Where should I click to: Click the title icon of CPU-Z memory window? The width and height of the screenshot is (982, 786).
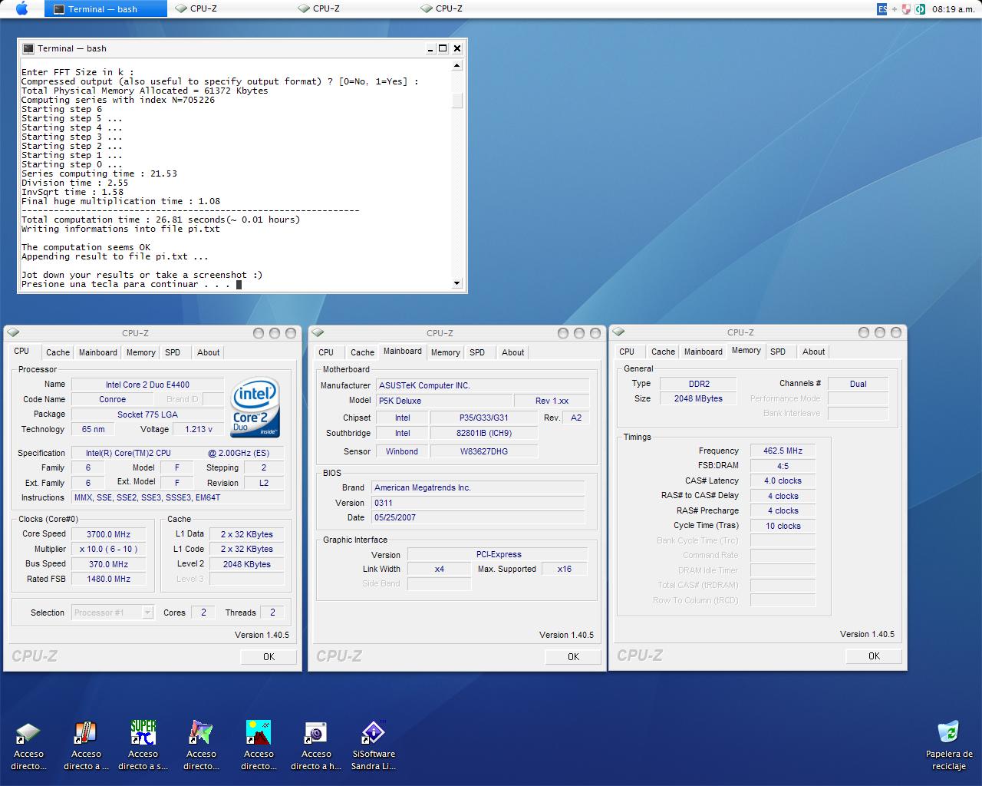coord(618,332)
